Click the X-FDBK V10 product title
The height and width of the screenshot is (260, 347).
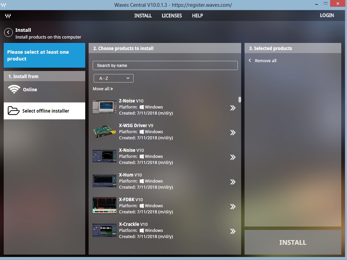pyautogui.click(x=131, y=199)
